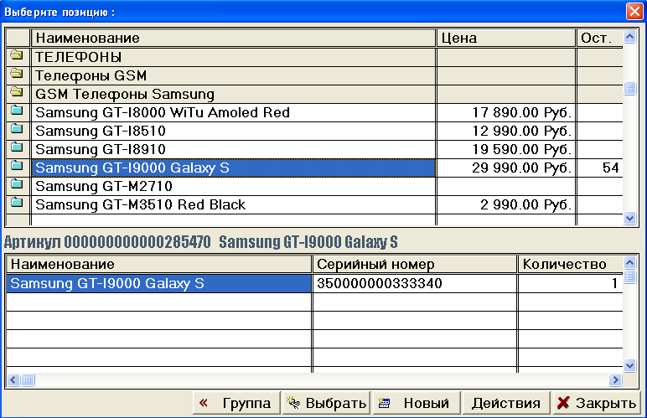The width and height of the screenshot is (647, 418).
Task: Click the Ост. column header
Action: pyautogui.click(x=599, y=38)
